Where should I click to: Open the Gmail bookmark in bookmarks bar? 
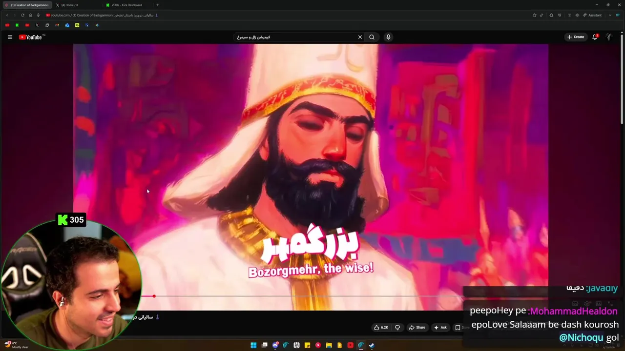coord(57,25)
